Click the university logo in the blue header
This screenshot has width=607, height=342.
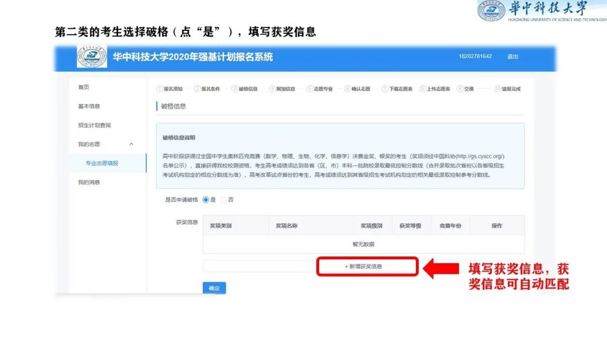pyautogui.click(x=92, y=57)
